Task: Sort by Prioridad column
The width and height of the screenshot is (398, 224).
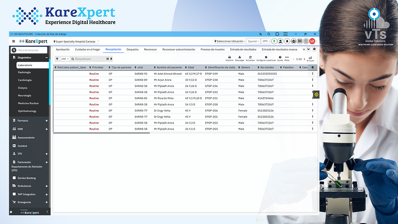Action: click(96, 67)
